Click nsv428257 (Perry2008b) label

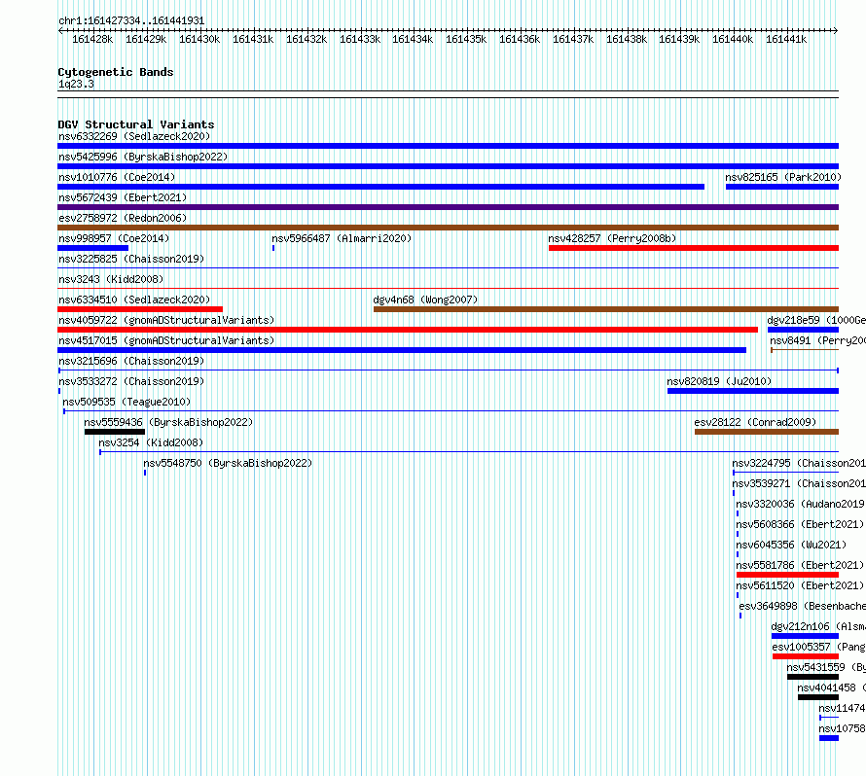(612, 238)
